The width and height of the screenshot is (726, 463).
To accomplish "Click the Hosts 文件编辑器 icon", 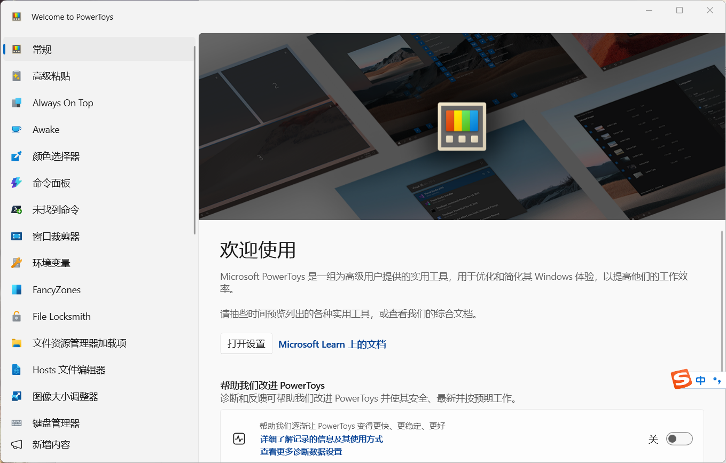I will [x=16, y=370].
